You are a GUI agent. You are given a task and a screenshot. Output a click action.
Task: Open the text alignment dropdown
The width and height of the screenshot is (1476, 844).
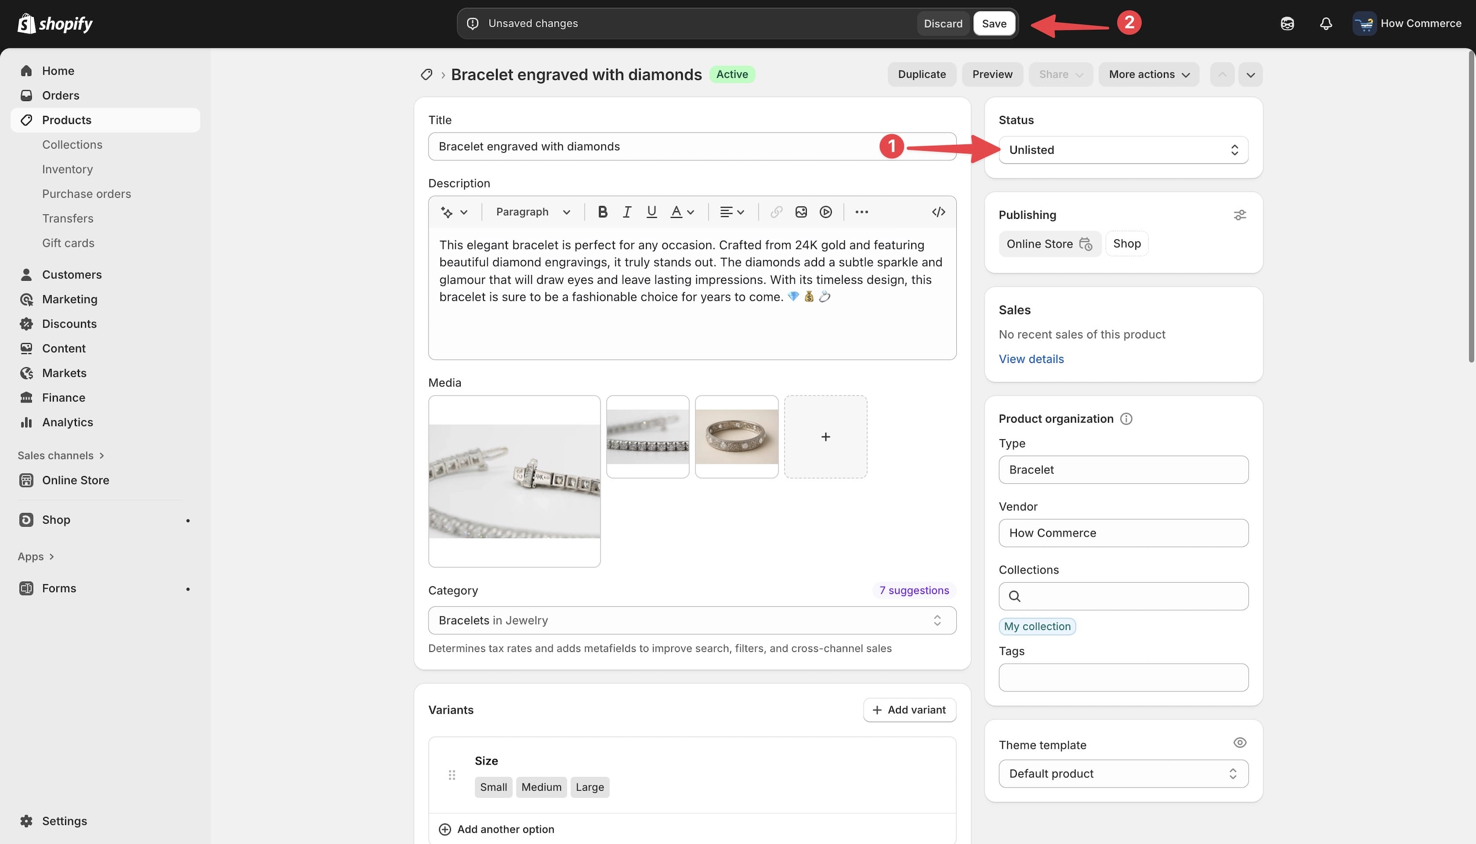tap(732, 212)
